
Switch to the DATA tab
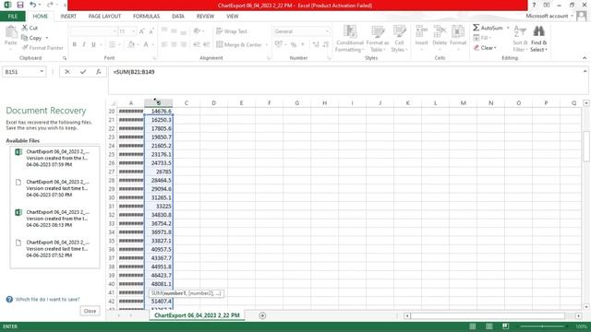[178, 17]
